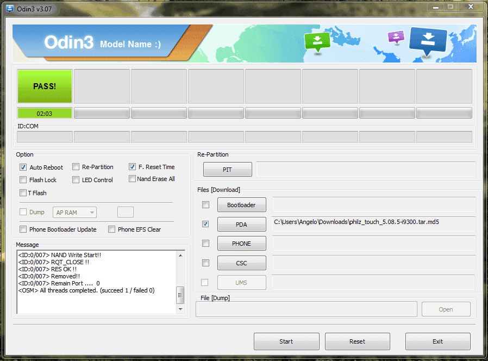This screenshot has width=488, height=361.
Task: Toggle the Dump checkbox
Action: tap(23, 212)
